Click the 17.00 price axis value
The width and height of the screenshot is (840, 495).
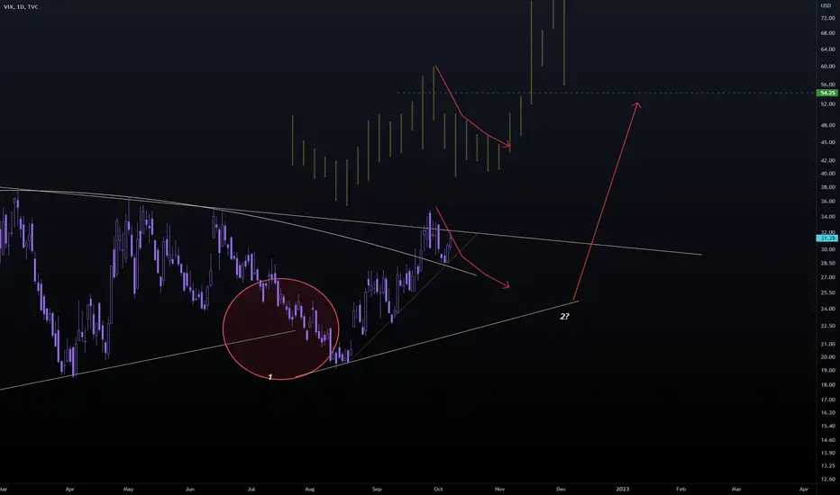pos(827,400)
